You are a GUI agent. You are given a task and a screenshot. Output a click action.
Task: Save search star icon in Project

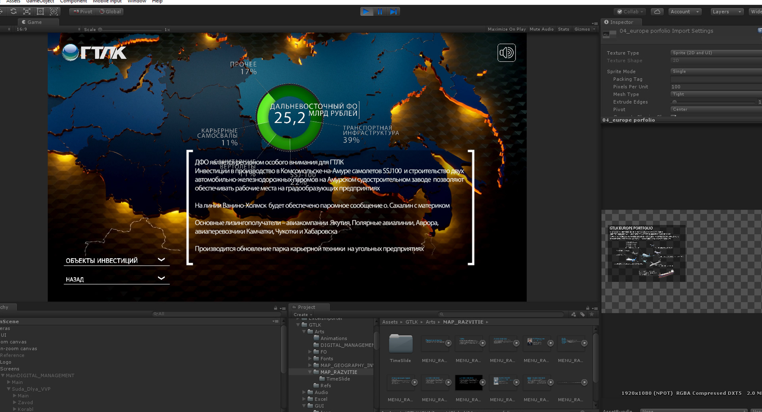point(592,314)
